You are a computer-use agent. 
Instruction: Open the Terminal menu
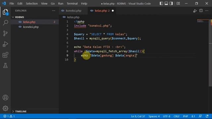72,4
